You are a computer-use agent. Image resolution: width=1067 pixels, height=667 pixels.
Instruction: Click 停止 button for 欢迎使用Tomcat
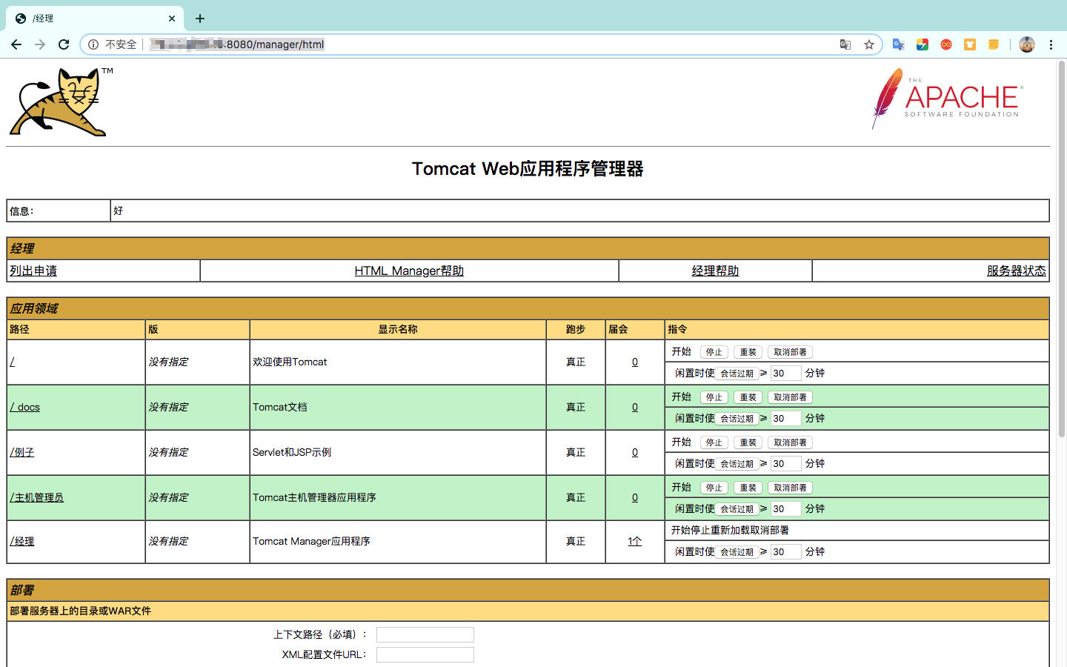pyautogui.click(x=714, y=352)
